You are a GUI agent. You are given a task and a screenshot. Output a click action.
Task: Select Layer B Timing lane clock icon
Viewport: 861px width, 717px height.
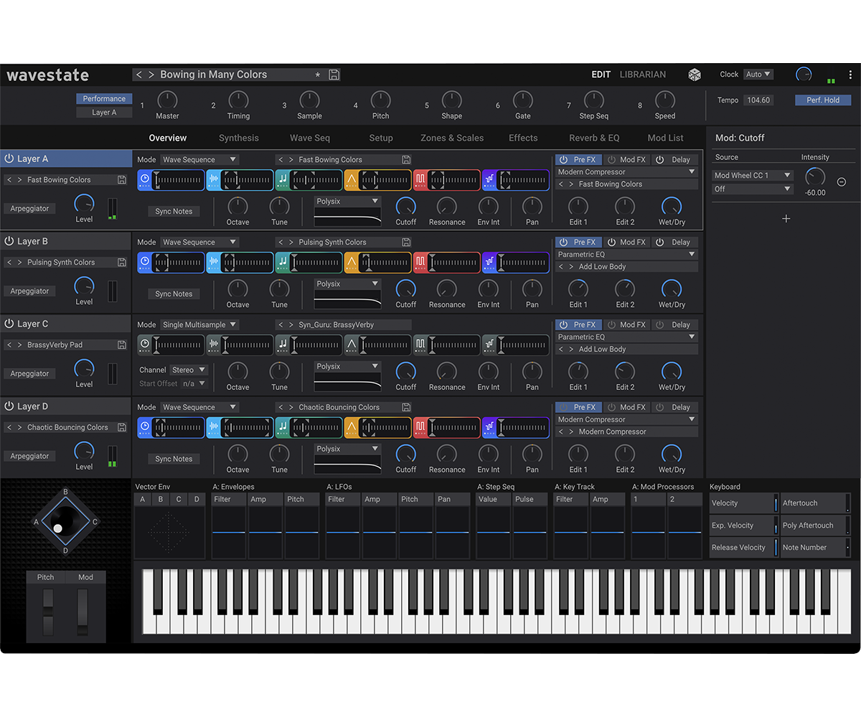(x=145, y=262)
